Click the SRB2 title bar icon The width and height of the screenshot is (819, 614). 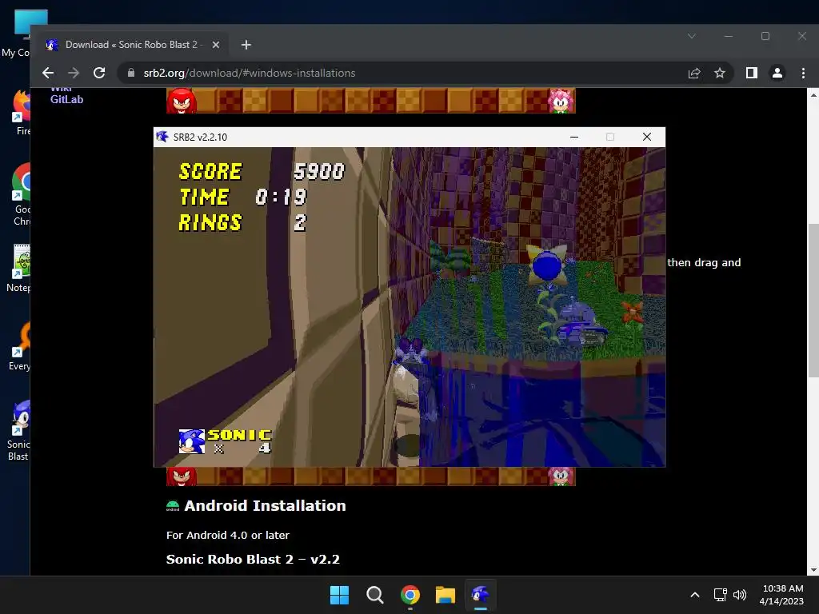tap(162, 137)
